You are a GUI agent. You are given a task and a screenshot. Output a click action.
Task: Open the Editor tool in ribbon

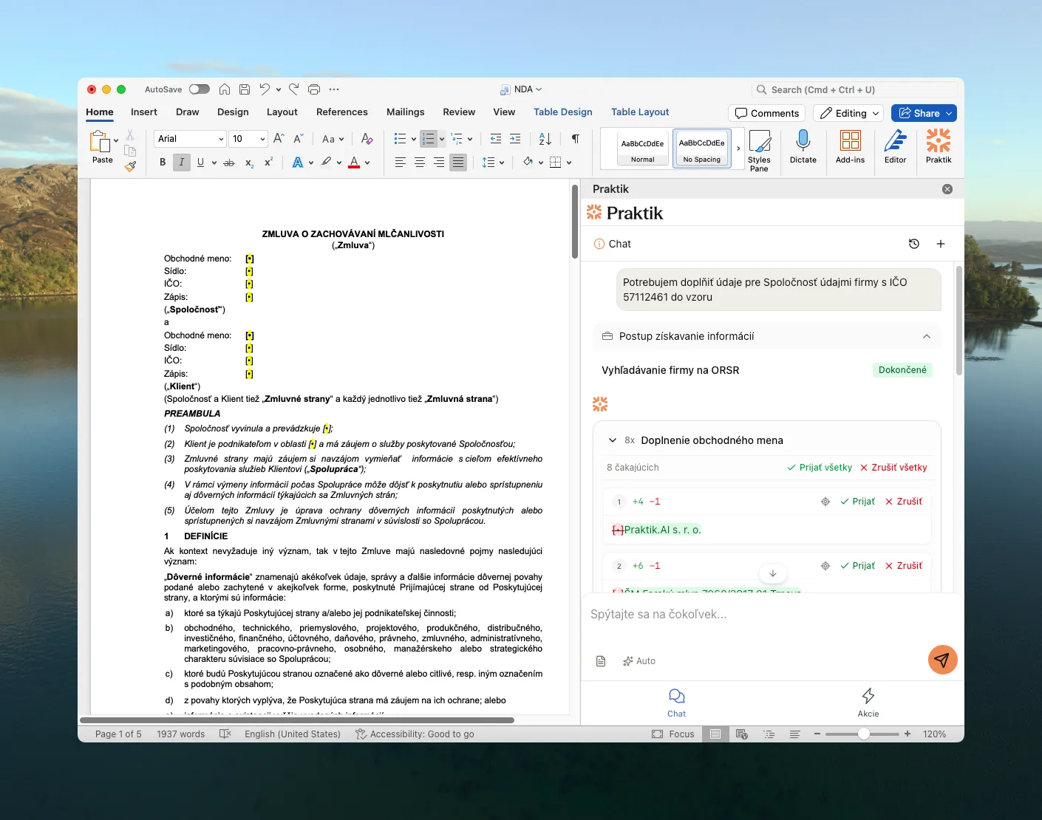click(x=895, y=142)
